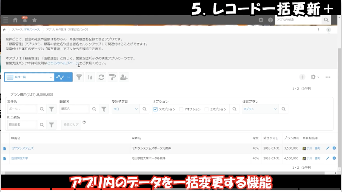Viewport: 342px width, 192px height.
Task: Open the three-dots more options menu
Action: [x=328, y=77]
